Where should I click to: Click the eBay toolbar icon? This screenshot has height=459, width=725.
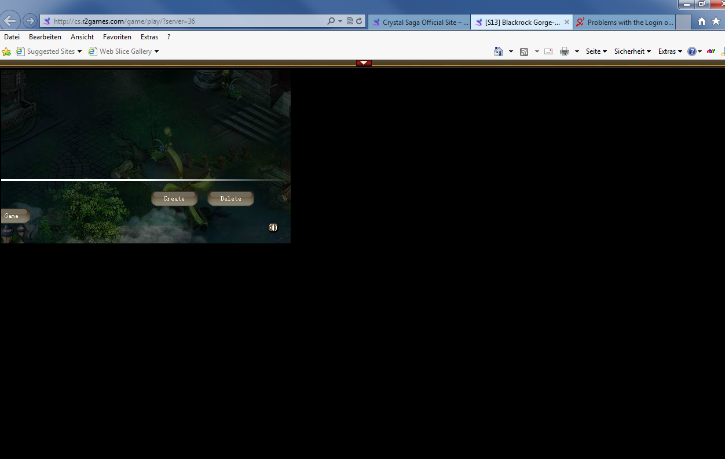711,51
